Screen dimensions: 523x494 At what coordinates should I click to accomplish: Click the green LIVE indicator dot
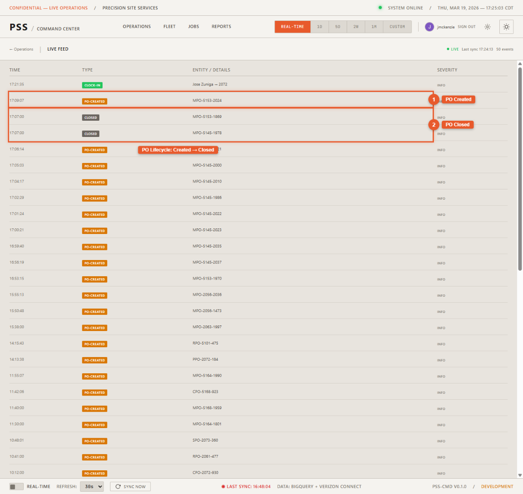[447, 49]
